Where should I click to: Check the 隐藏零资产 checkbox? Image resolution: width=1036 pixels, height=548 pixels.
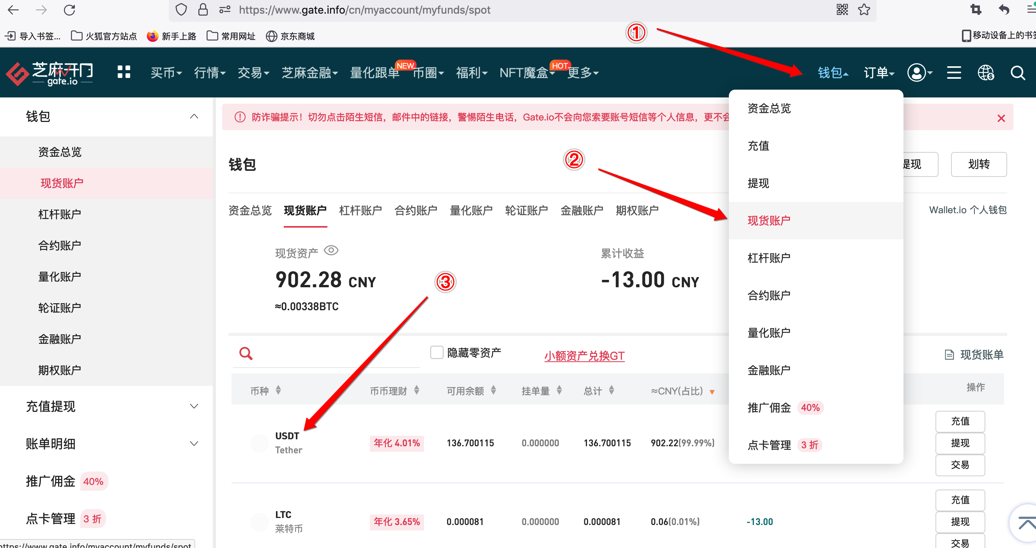pyautogui.click(x=437, y=353)
